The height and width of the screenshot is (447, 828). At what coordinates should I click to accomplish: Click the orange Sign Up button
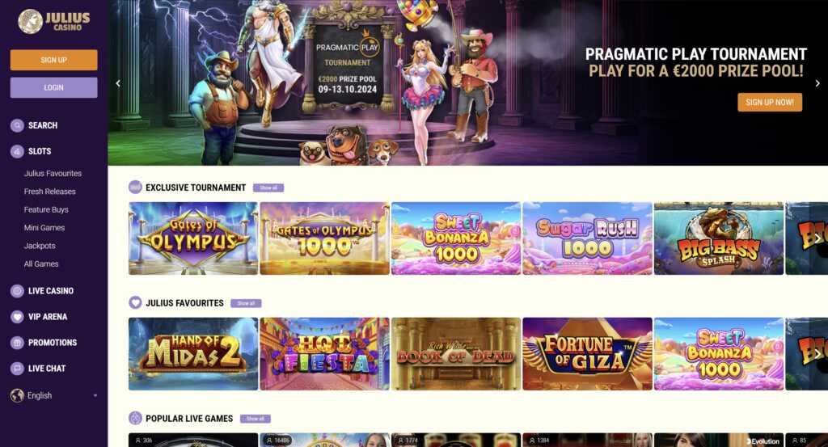pyautogui.click(x=54, y=60)
